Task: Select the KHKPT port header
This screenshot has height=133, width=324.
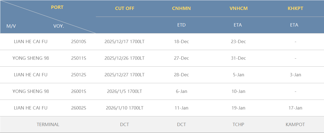Action: (295, 8)
